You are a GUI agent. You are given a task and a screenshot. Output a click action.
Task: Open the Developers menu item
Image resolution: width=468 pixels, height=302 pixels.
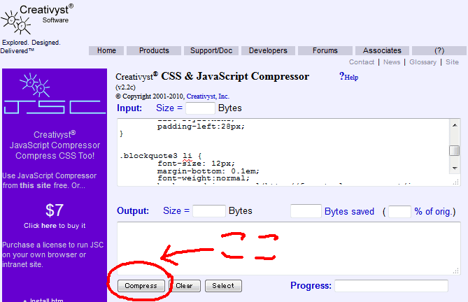click(x=268, y=50)
